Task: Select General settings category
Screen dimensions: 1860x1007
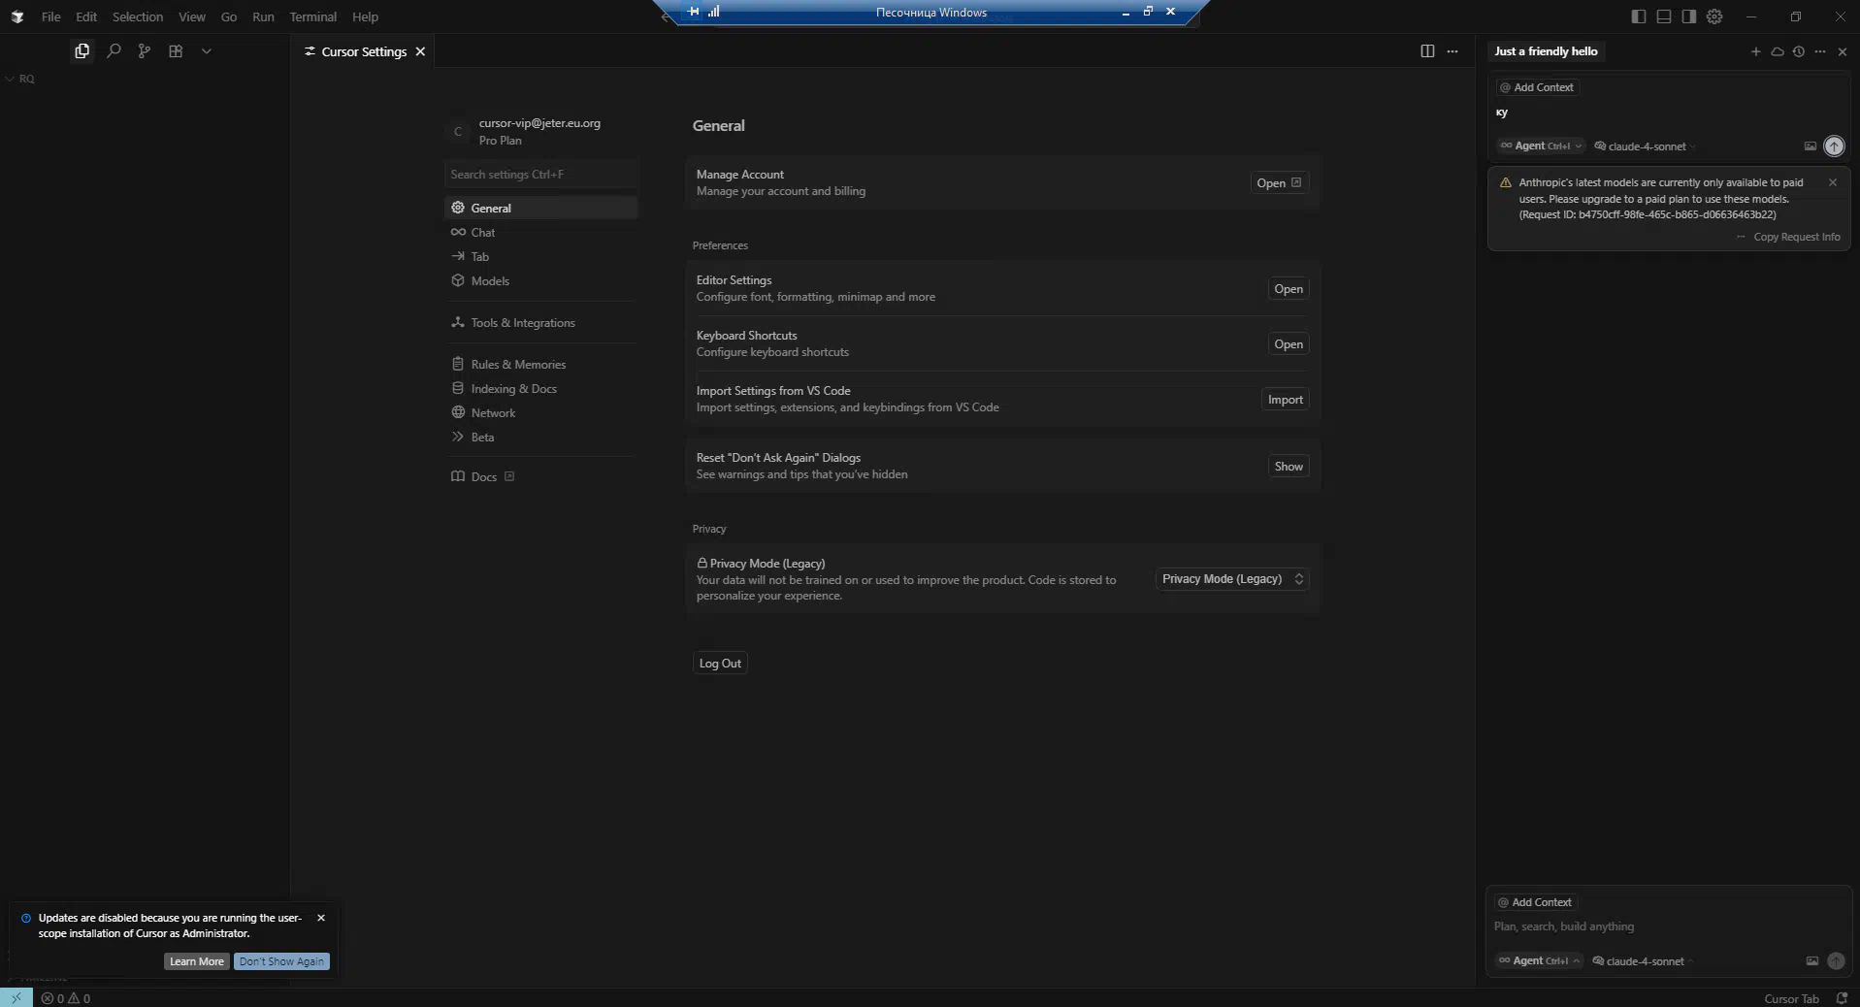Action: 540,208
